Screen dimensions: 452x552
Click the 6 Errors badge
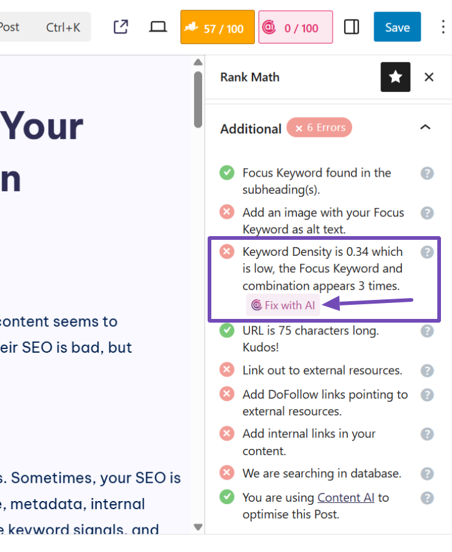tap(319, 128)
